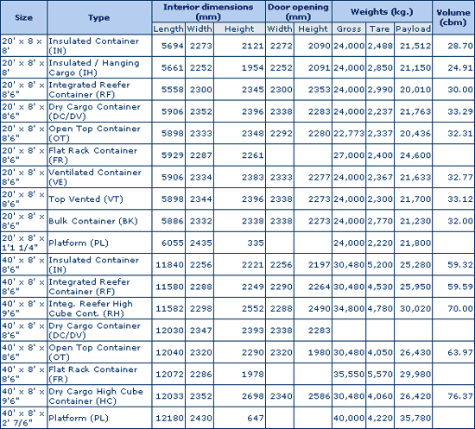Click the Integ. Reefer High Cube Cont. (RH) cell
Viewport: 475px width, 429px height.
pyautogui.click(x=99, y=308)
